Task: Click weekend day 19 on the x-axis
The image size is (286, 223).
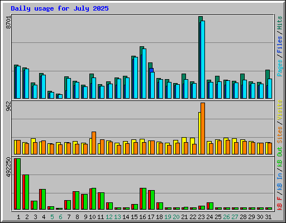Action: tap(168, 217)
